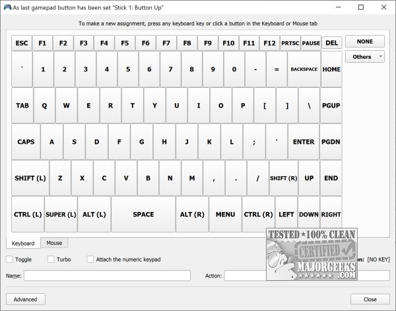This screenshot has height=311, width=396.
Task: Click the Advanced button
Action: coord(26,299)
